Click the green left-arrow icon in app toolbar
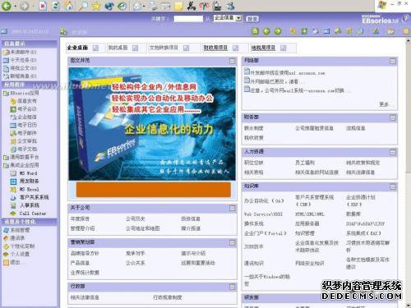Viewport: 411px width, 308px height. (266, 31)
